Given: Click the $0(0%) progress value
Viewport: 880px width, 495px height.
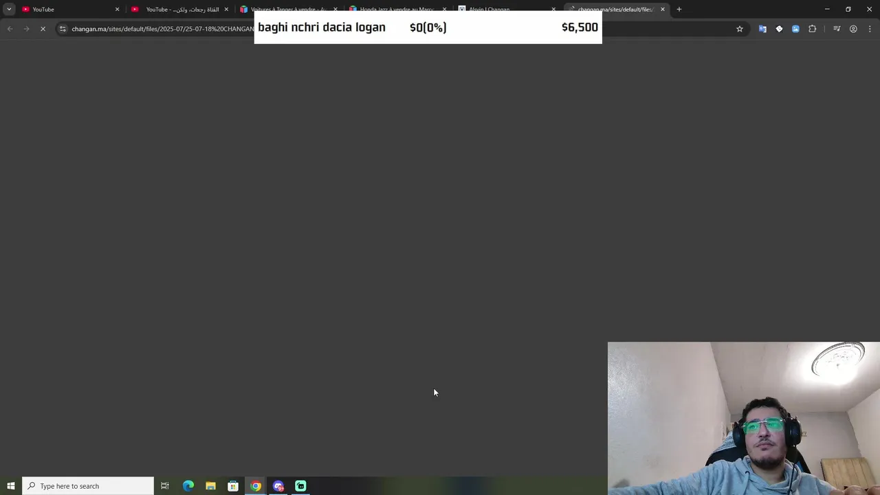Looking at the screenshot, I should 428,27.
